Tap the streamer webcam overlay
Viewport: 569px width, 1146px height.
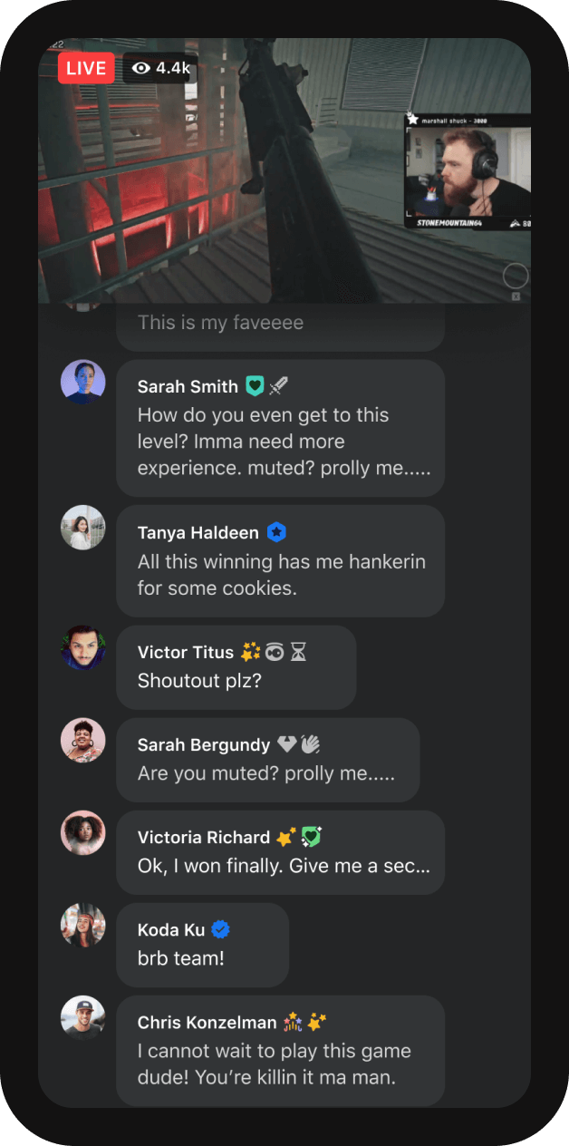468,170
